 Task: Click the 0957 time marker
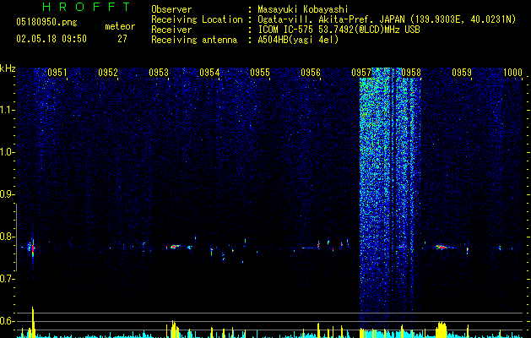pyautogui.click(x=361, y=73)
